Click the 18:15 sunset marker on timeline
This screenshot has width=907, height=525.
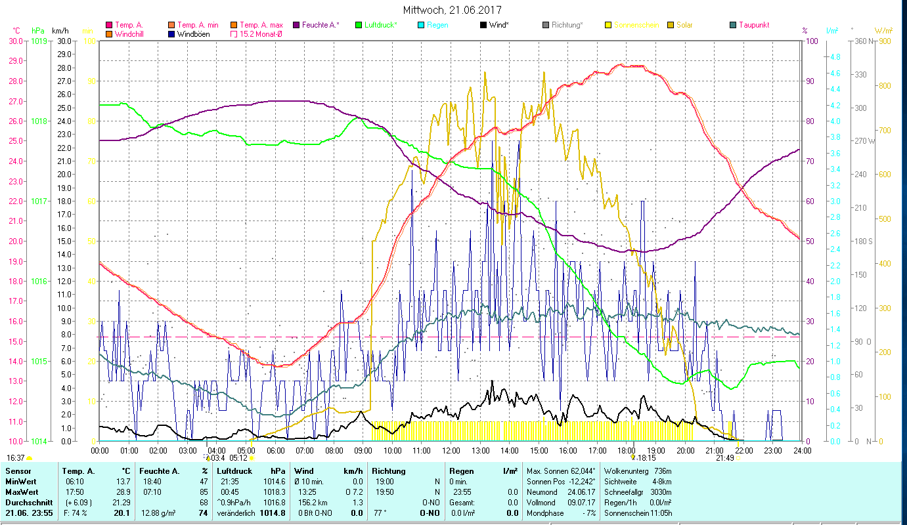(642, 458)
